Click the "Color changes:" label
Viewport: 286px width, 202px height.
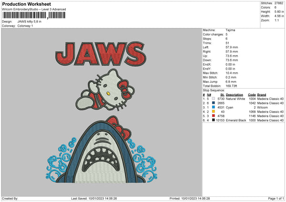213,34
